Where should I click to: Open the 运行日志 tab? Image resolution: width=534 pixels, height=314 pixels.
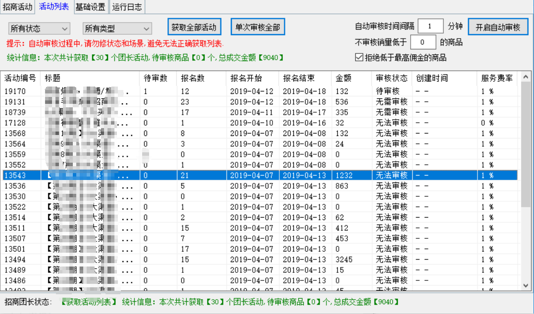click(x=127, y=7)
